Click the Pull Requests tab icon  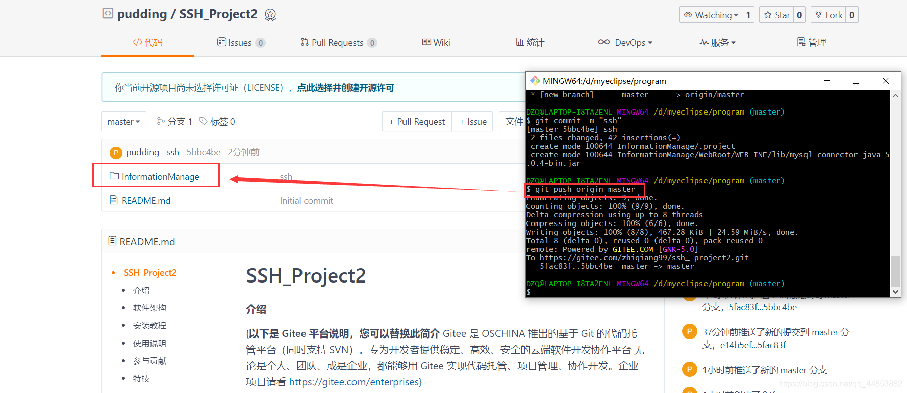click(305, 42)
